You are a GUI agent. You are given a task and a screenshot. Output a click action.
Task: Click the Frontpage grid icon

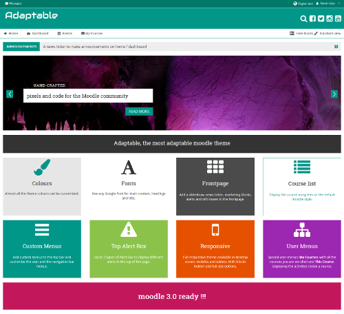pyautogui.click(x=215, y=167)
